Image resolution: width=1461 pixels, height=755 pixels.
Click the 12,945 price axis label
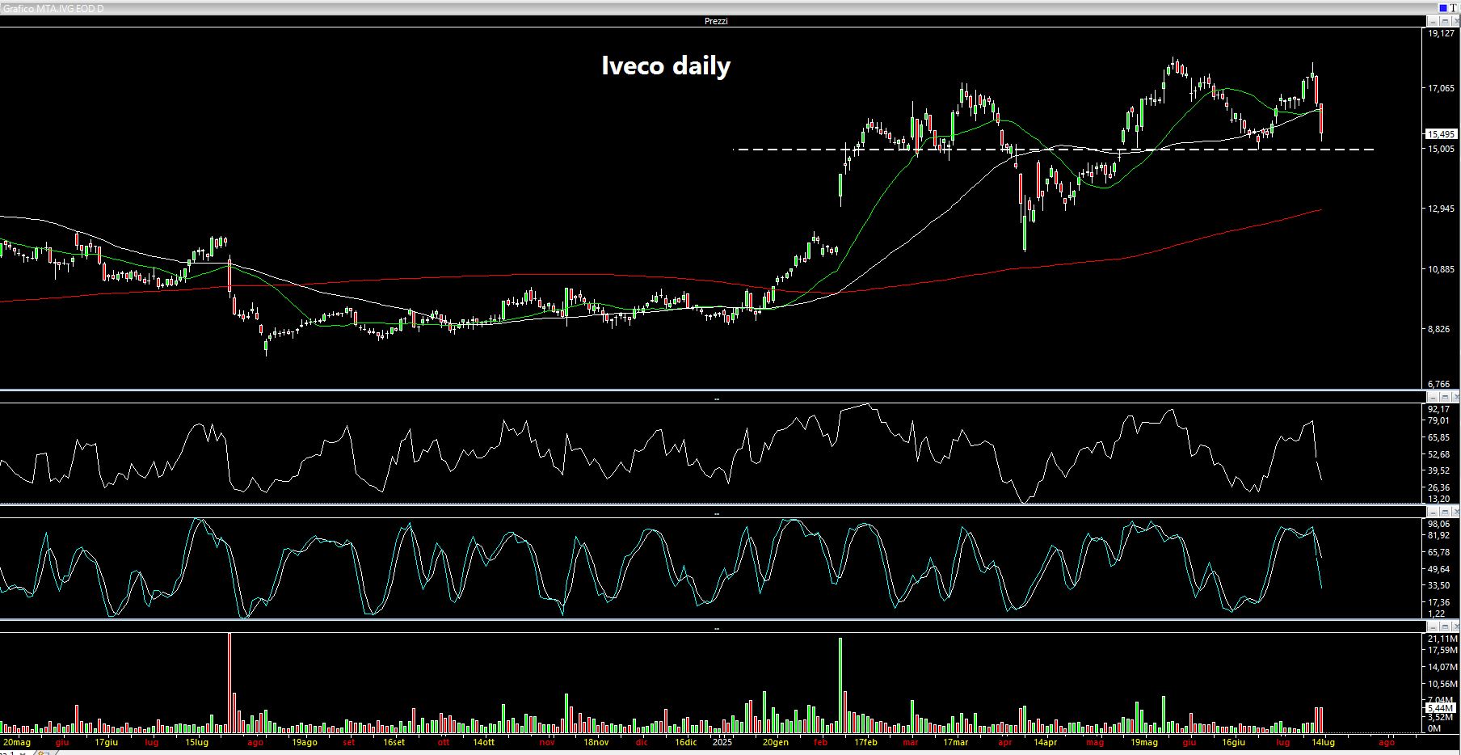tap(1442, 209)
